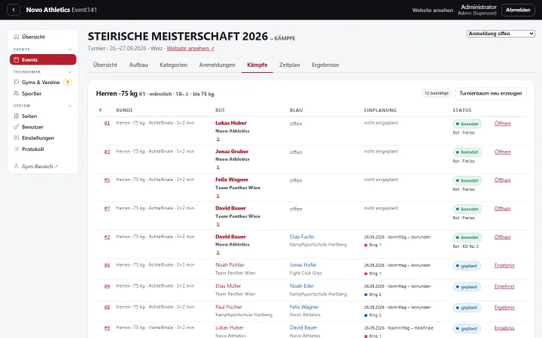This screenshot has width=542, height=338.
Task: Click the Benutzer key icon
Action: 17,127
